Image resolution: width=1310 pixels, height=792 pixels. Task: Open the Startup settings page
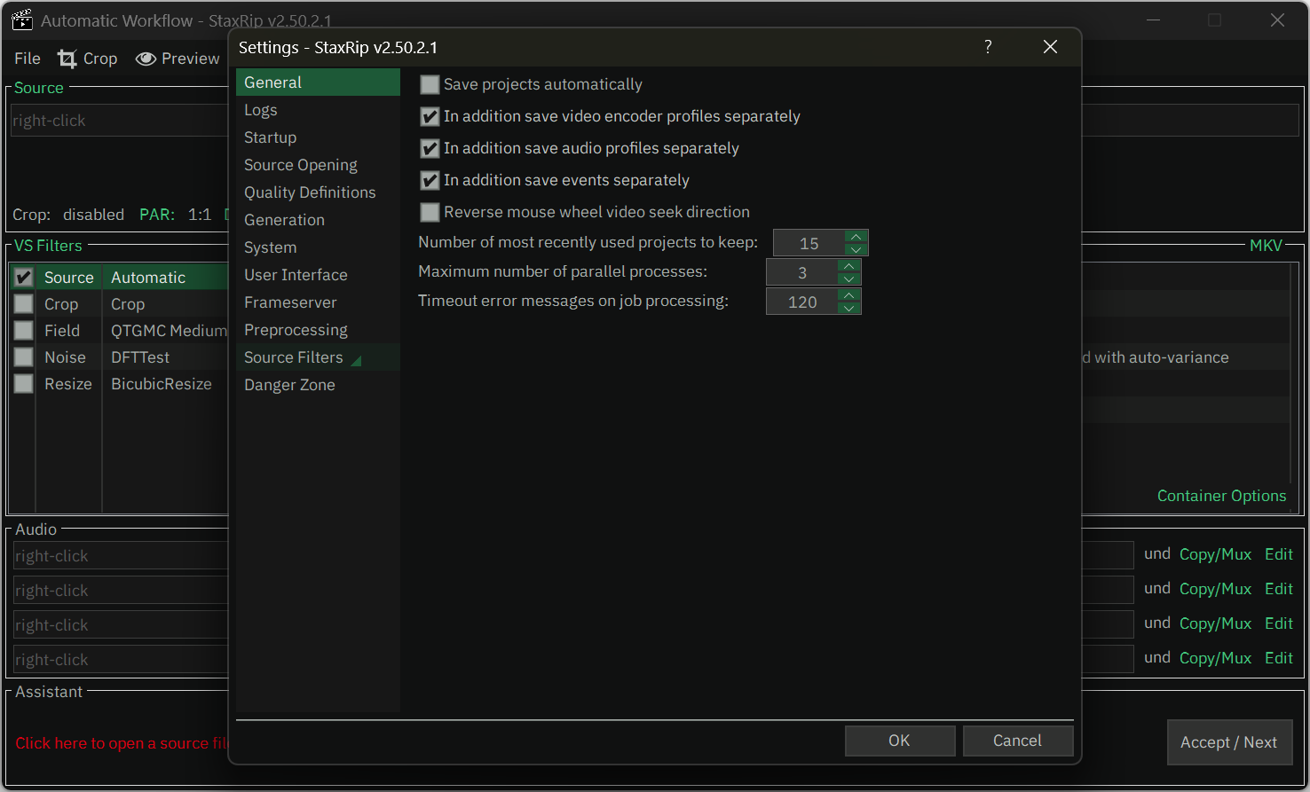coord(318,137)
